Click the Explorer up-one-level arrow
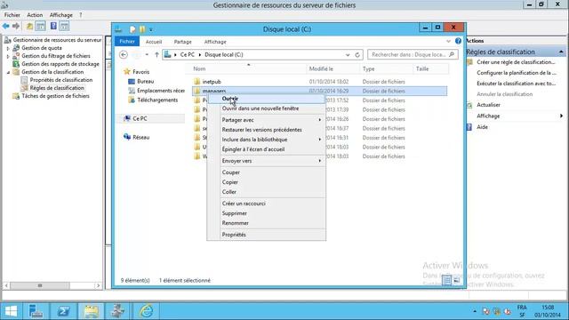Screen dimensions: 569x320 pyautogui.click(x=156, y=55)
